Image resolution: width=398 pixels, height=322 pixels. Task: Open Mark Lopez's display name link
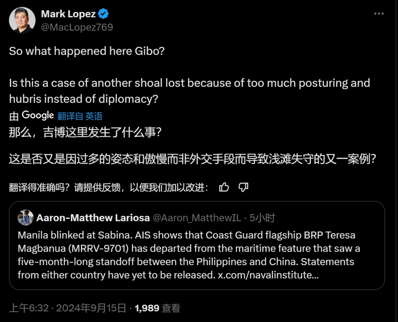[68, 14]
